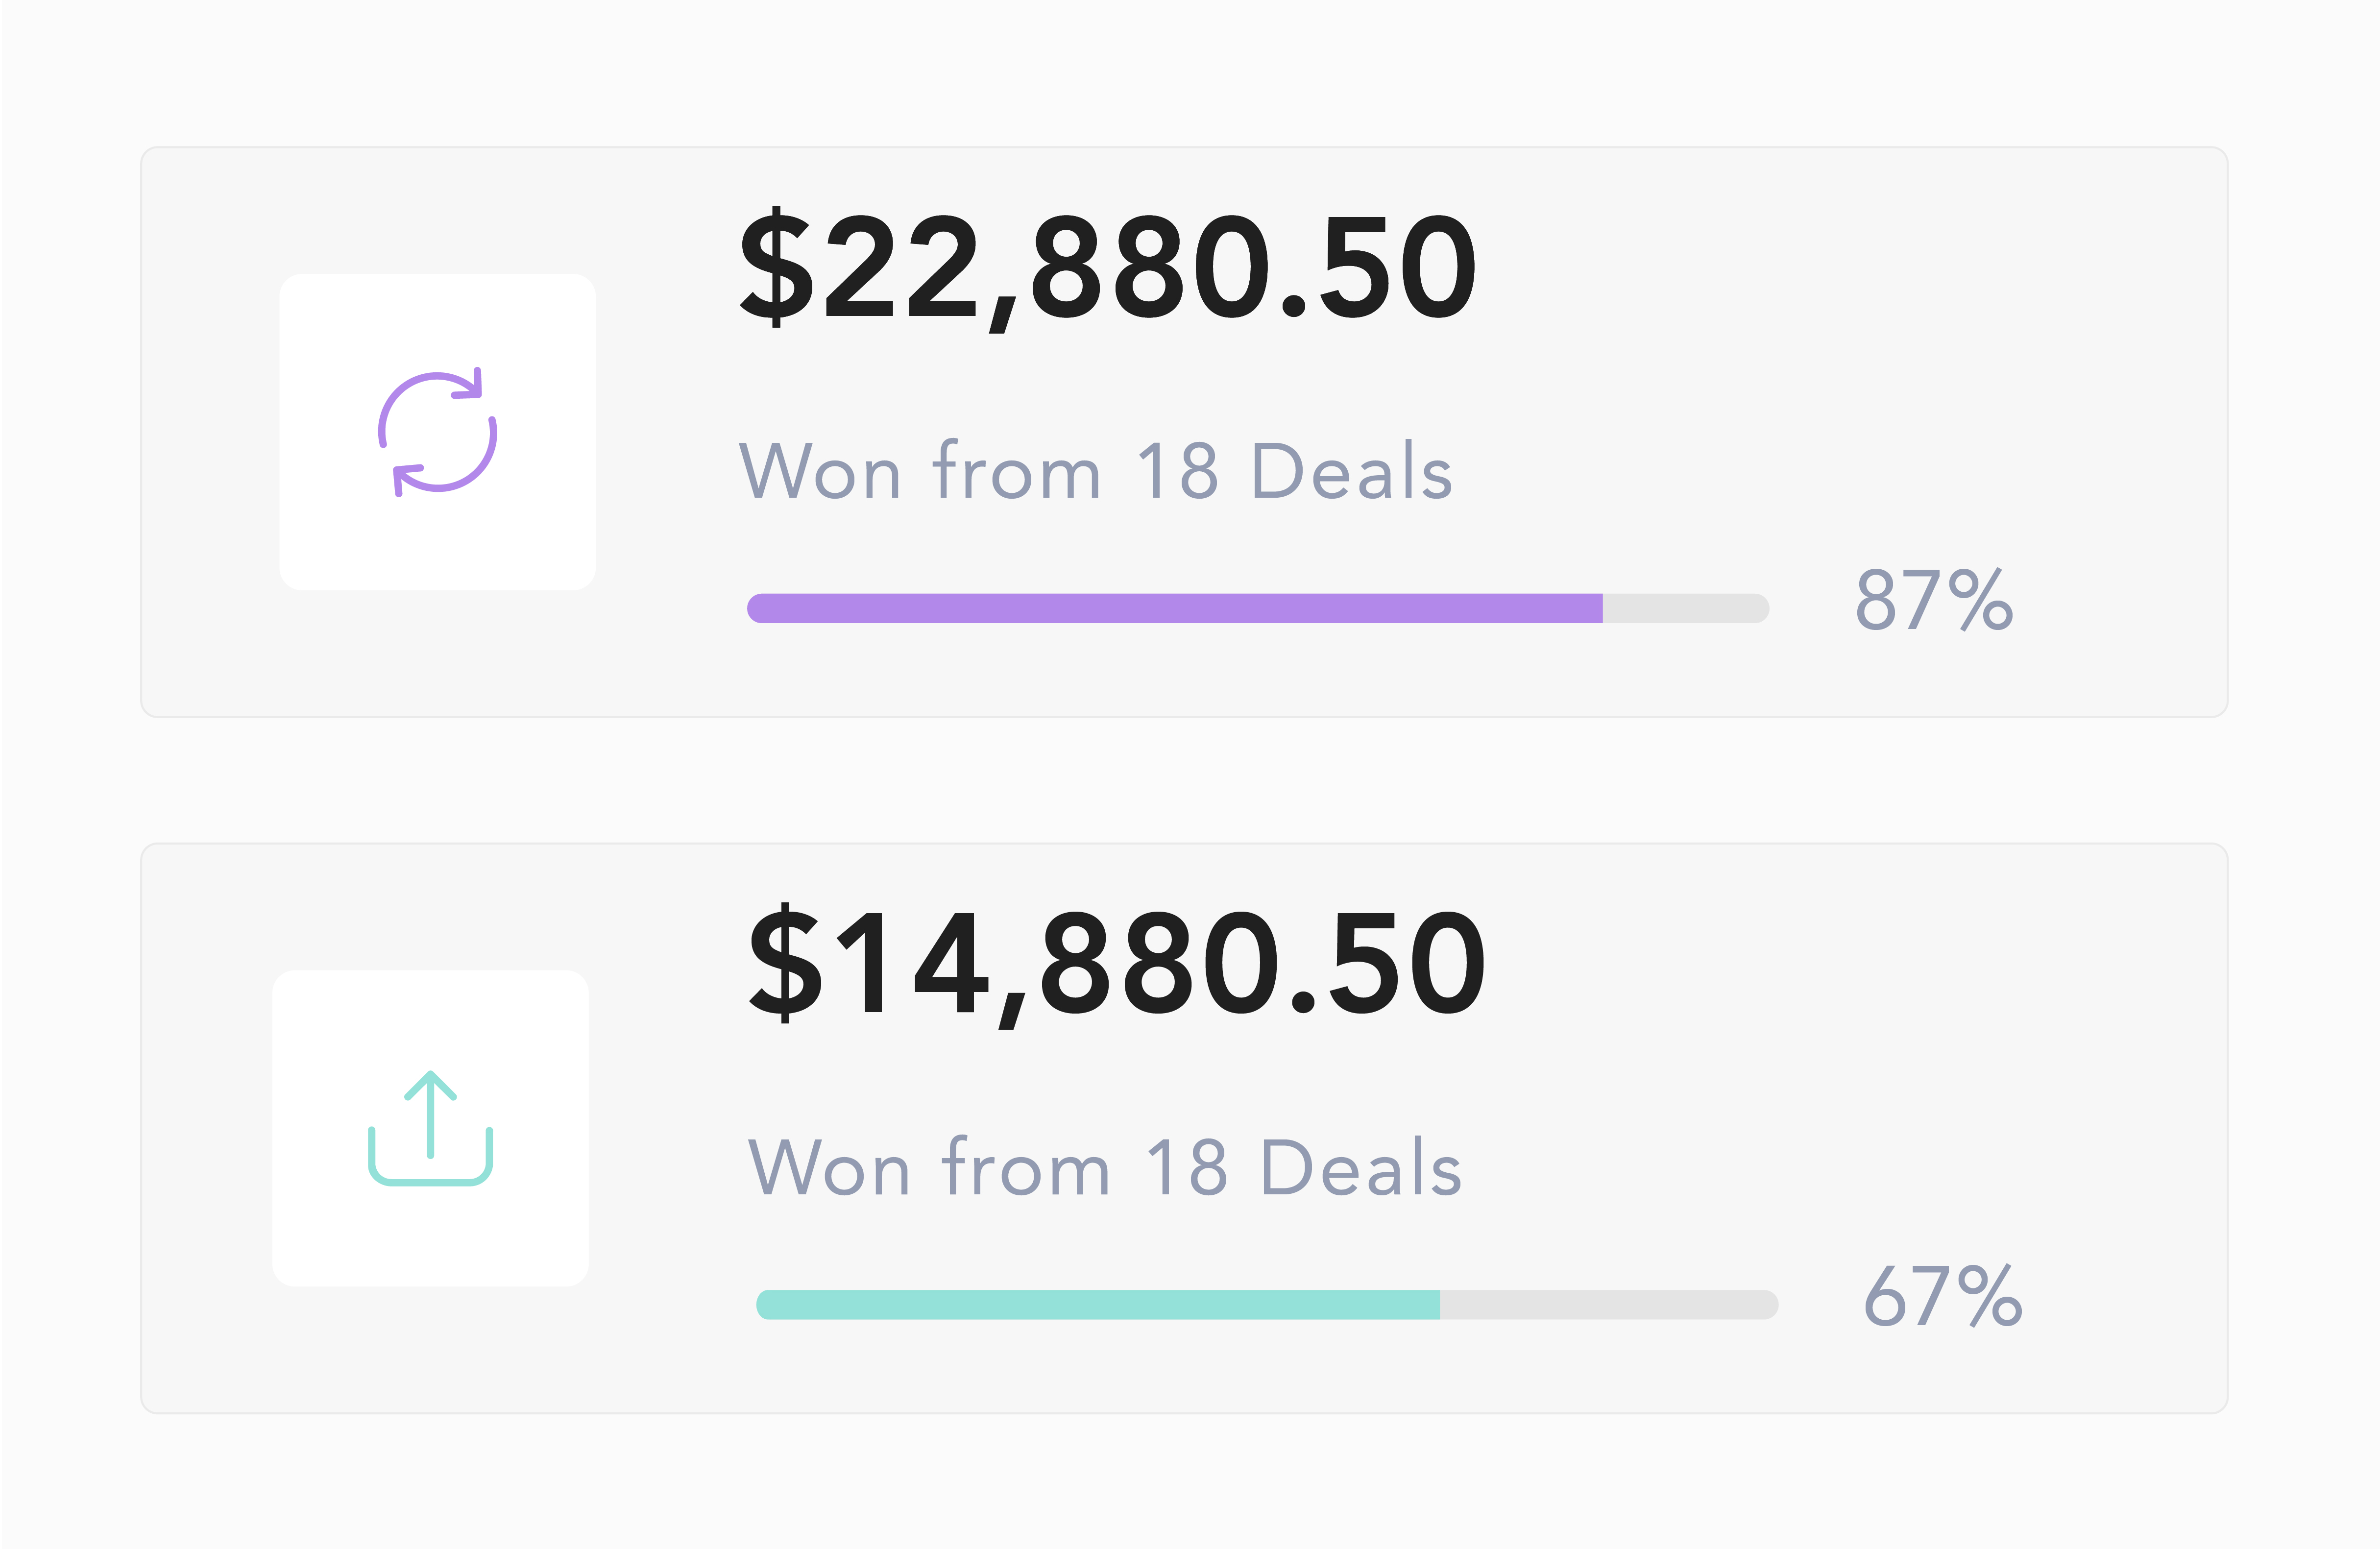The image size is (2380, 1549).
Task: Click the 87% percentage label
Action: pyautogui.click(x=1934, y=600)
